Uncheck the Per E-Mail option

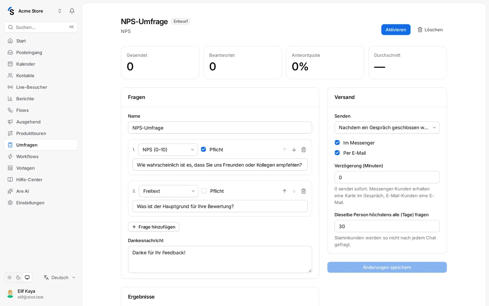(337, 153)
